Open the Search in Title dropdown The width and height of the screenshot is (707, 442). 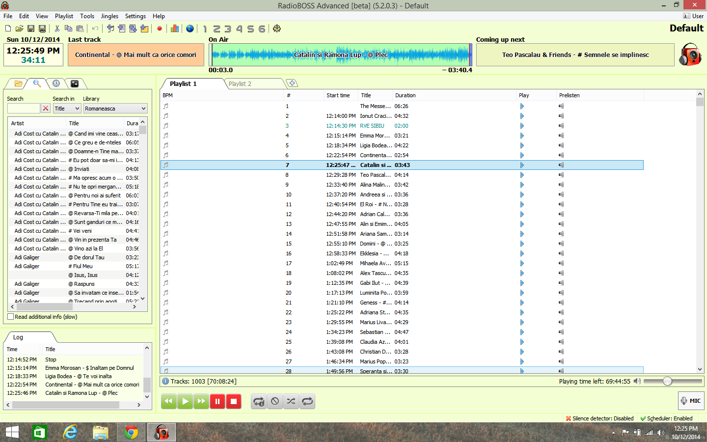coord(67,109)
